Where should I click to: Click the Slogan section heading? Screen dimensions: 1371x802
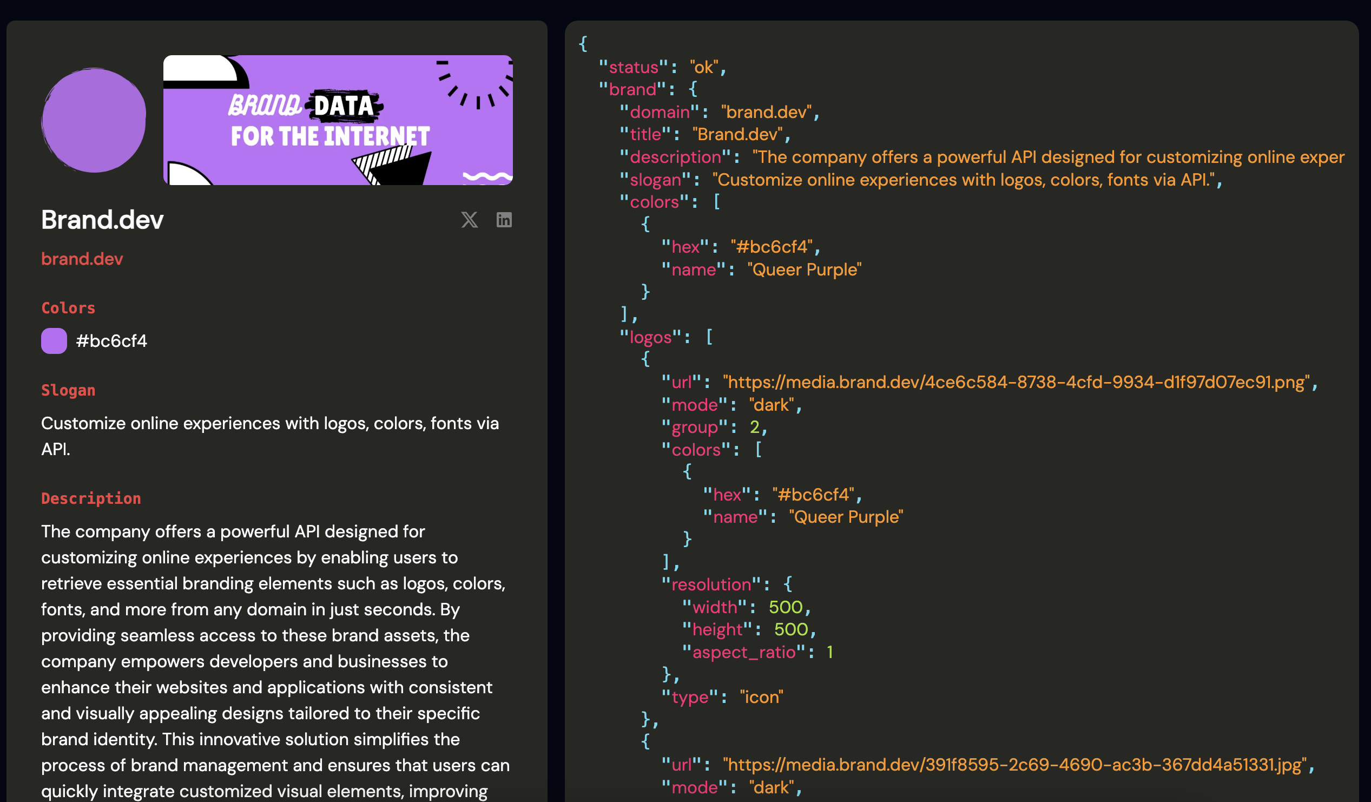pos(69,390)
